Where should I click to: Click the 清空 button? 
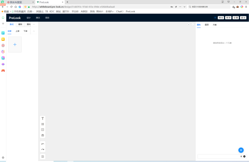(x=221, y=18)
